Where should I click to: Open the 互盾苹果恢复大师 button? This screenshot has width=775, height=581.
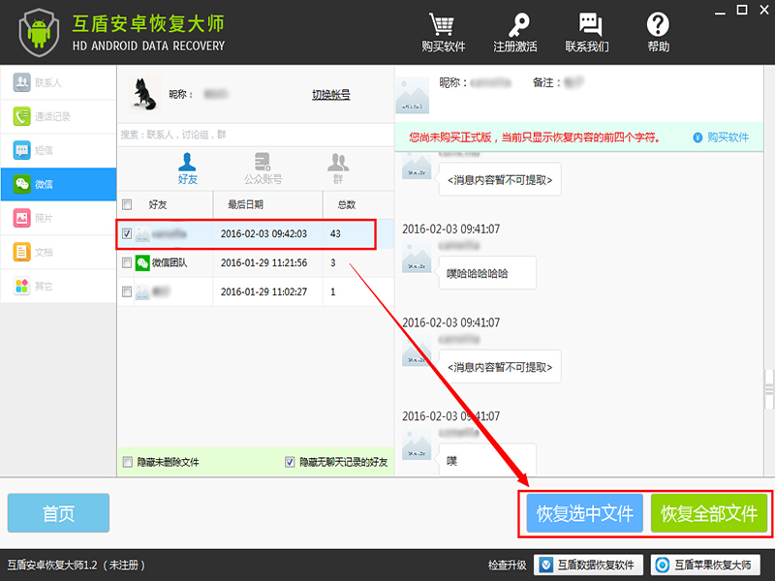pyautogui.click(x=705, y=565)
